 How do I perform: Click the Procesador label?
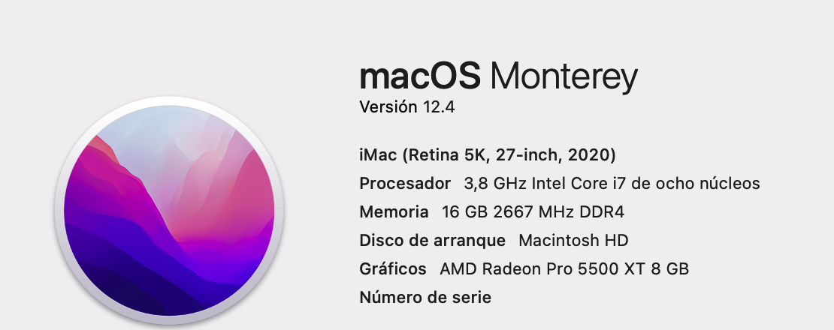tap(405, 184)
